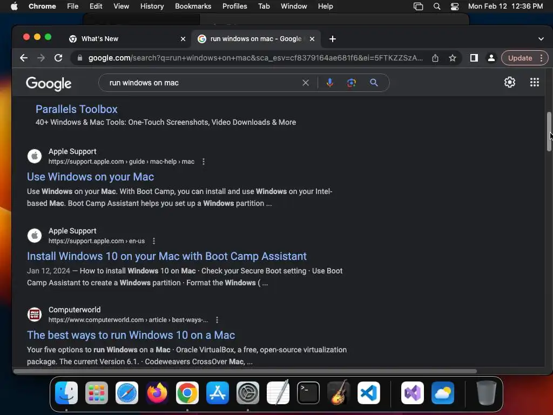This screenshot has width=553, height=415.
Task: Open the Profiles menu
Action: pos(234,6)
